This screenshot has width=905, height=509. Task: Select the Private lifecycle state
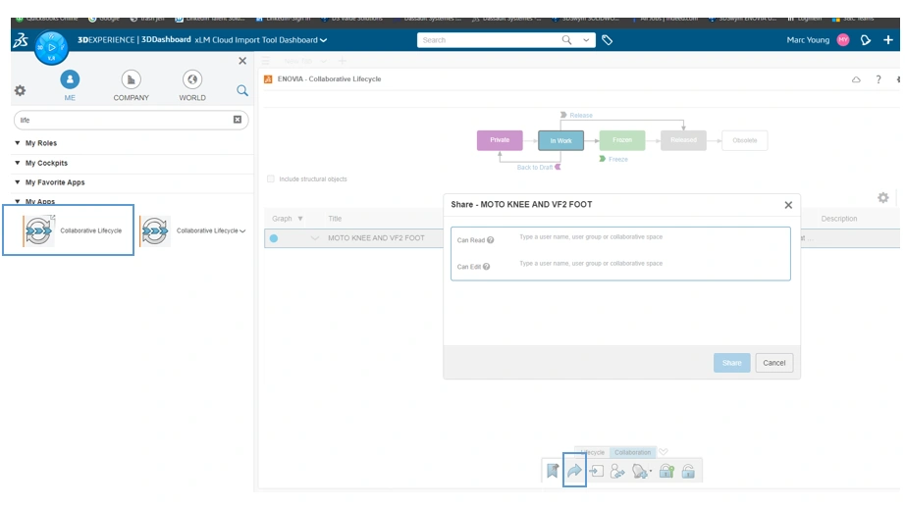[500, 140]
